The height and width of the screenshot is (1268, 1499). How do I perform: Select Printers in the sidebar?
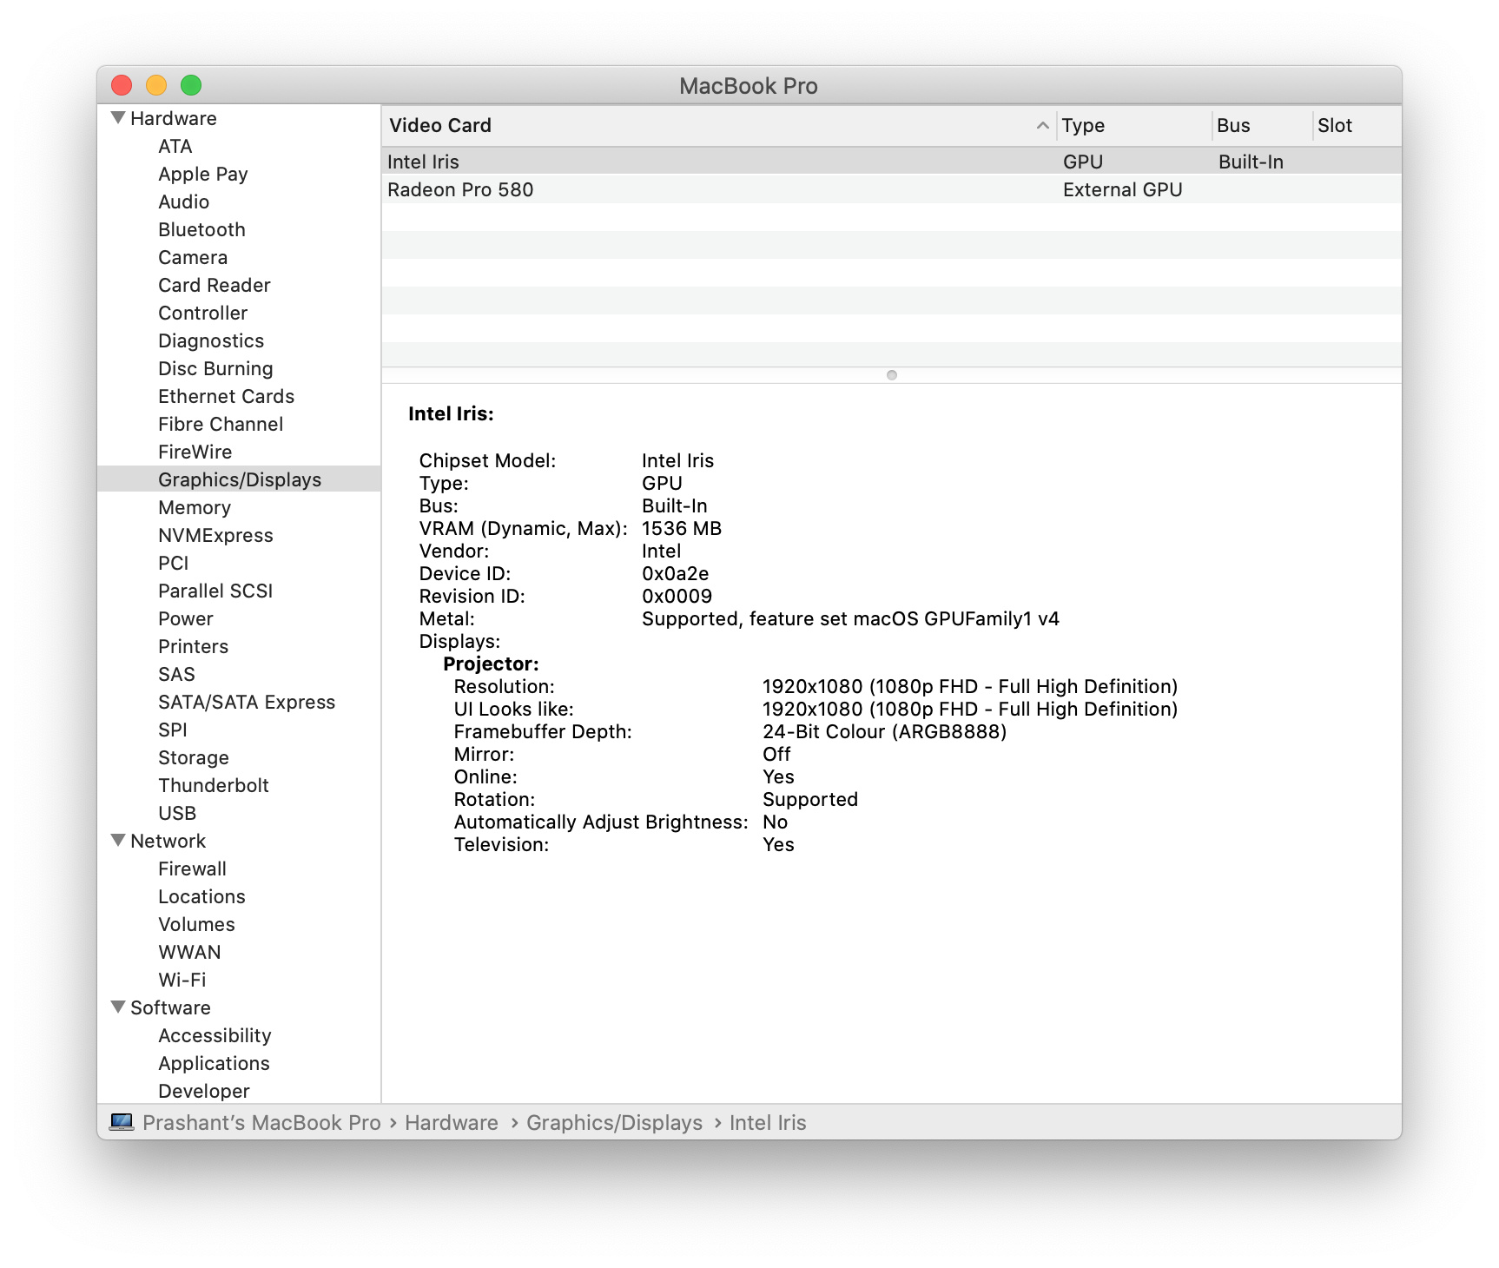(x=193, y=646)
